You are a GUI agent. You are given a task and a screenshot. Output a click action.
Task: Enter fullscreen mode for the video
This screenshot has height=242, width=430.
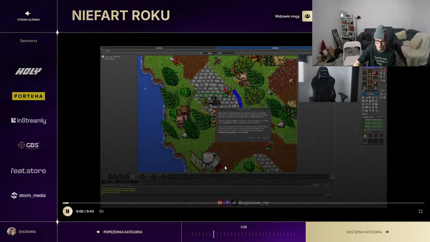[x=420, y=211]
